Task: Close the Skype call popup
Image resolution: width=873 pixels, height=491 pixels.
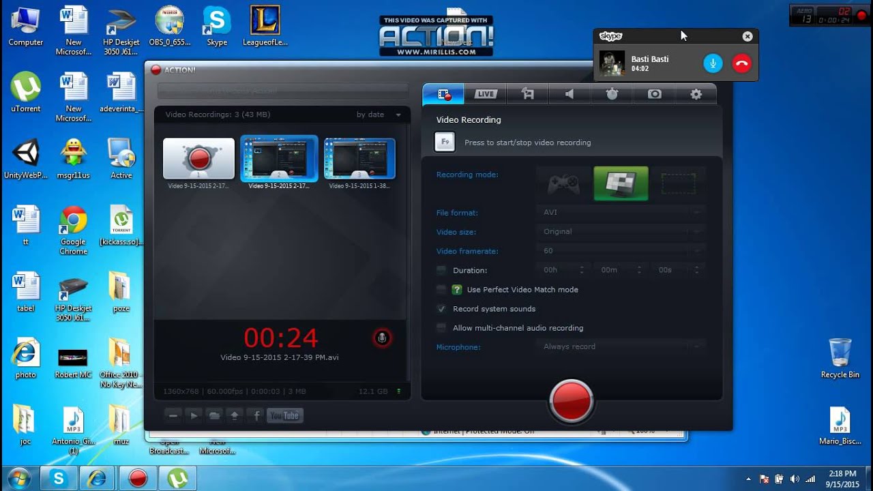Action: pyautogui.click(x=748, y=36)
